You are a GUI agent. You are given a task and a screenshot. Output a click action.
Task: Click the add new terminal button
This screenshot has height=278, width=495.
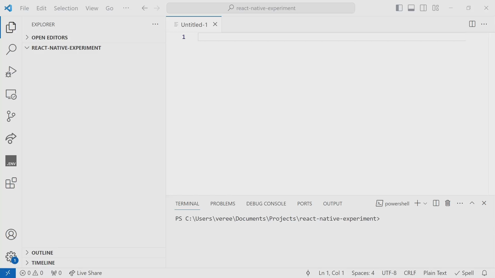point(417,203)
